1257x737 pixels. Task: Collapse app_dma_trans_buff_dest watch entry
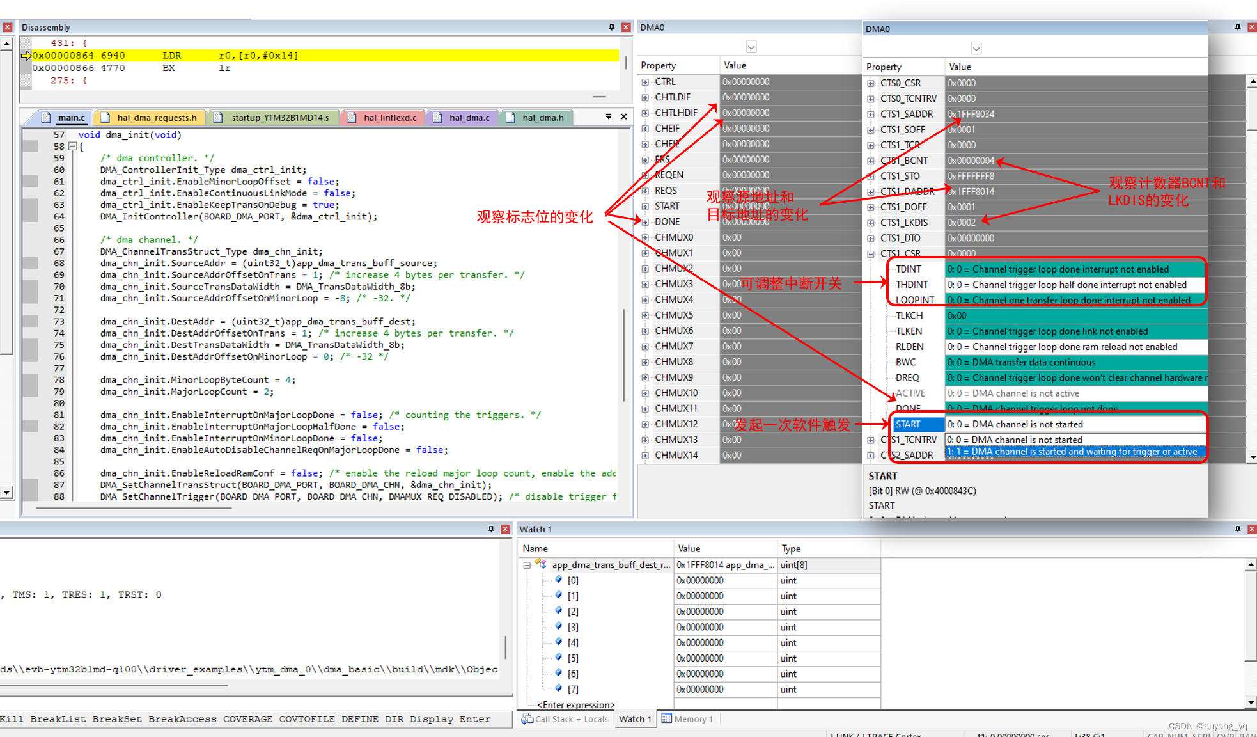tap(527, 565)
